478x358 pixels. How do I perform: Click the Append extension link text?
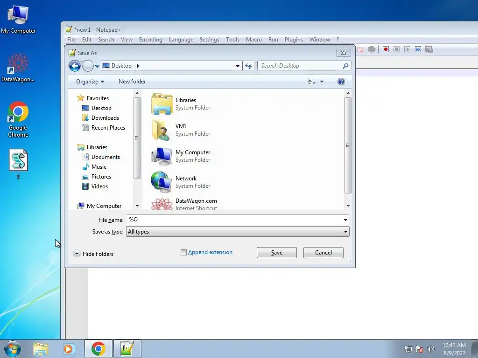pyautogui.click(x=210, y=252)
